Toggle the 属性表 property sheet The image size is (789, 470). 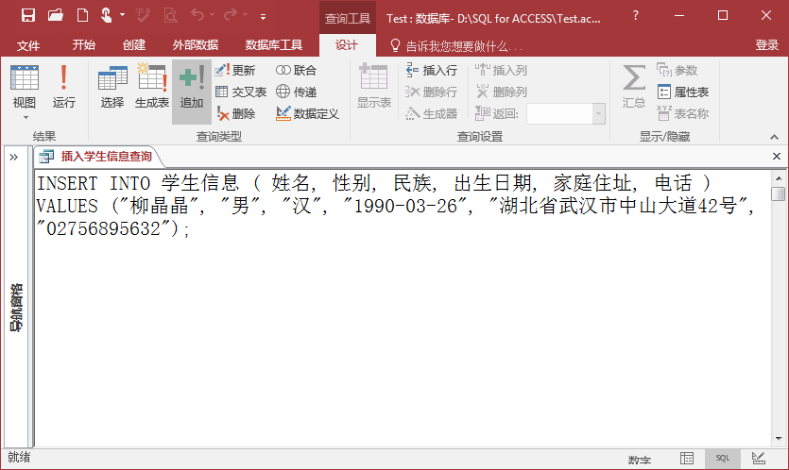tap(683, 92)
